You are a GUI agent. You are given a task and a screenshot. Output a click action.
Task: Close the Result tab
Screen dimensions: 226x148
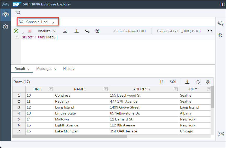(x=28, y=69)
